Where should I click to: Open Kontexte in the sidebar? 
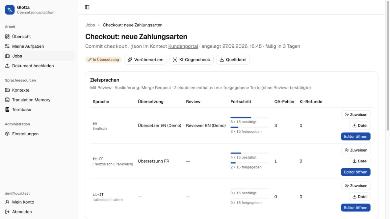(x=39, y=90)
